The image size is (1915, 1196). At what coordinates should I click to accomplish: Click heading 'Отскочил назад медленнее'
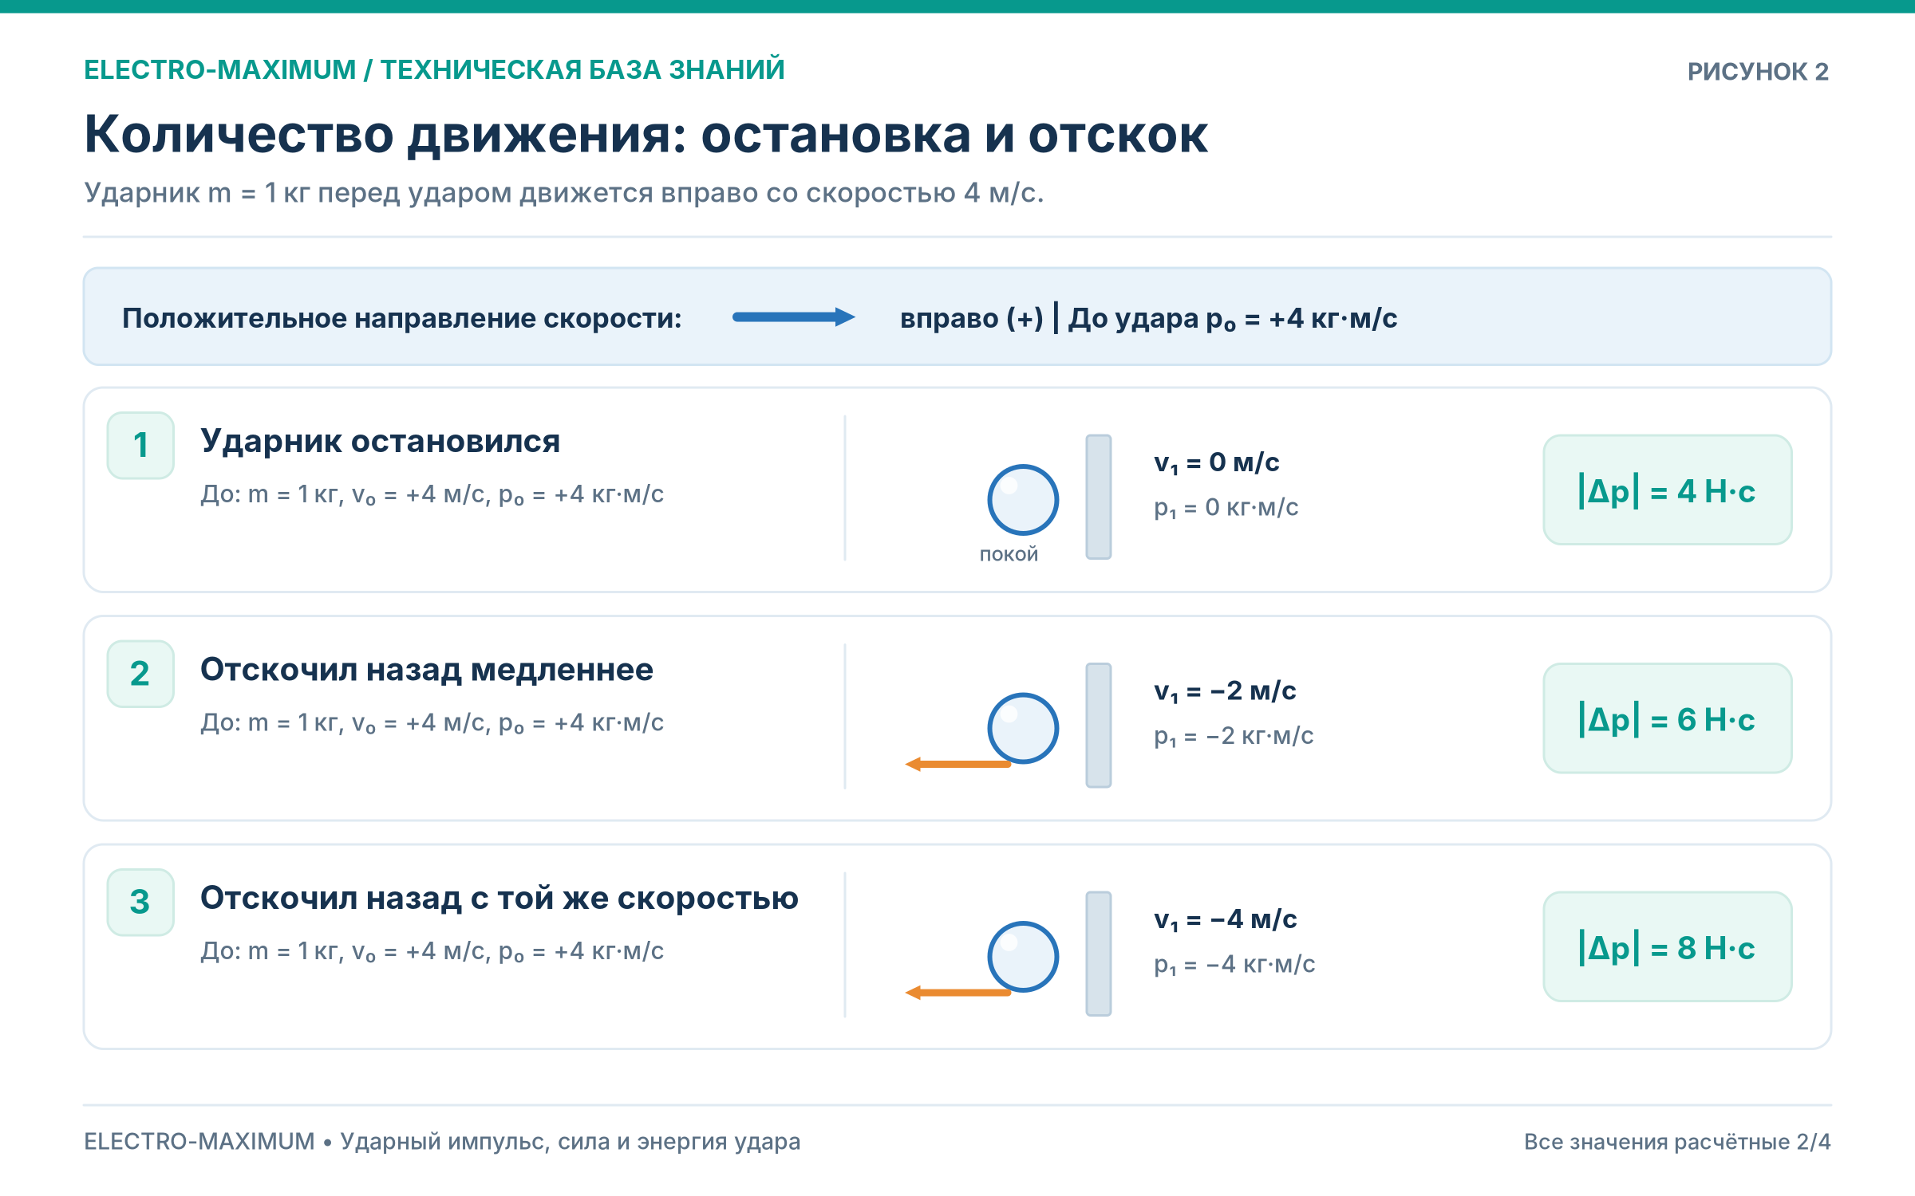(x=426, y=670)
